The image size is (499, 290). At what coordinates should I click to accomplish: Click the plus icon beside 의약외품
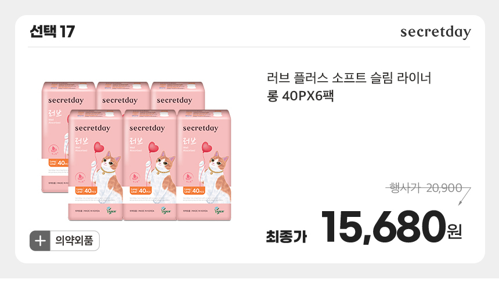click(40, 241)
